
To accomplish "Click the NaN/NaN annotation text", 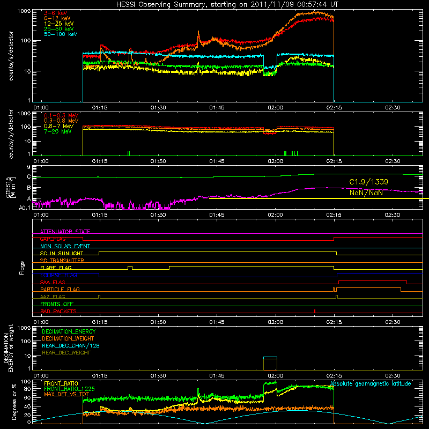I will [x=366, y=193].
